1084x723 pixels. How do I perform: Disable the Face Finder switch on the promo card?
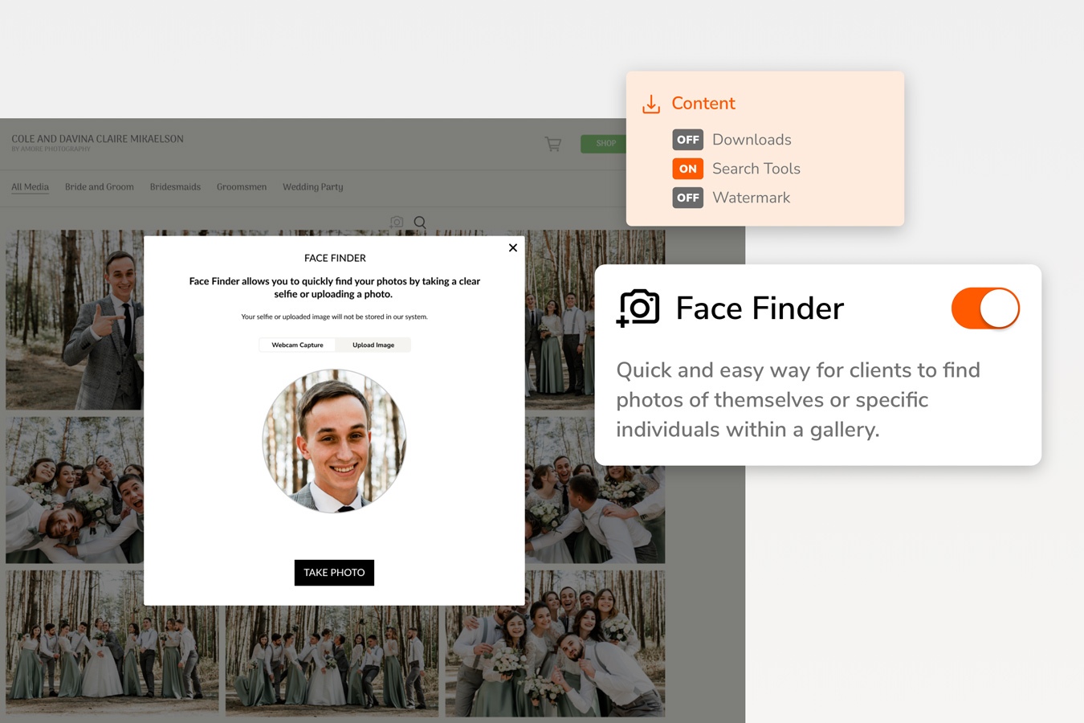[985, 308]
